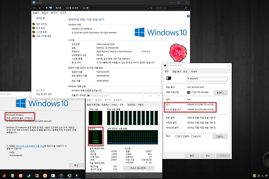This screenshot has width=269, height=179.
Task: Select 자세히 tab in R-MountPE properties
Action: pos(194,72)
